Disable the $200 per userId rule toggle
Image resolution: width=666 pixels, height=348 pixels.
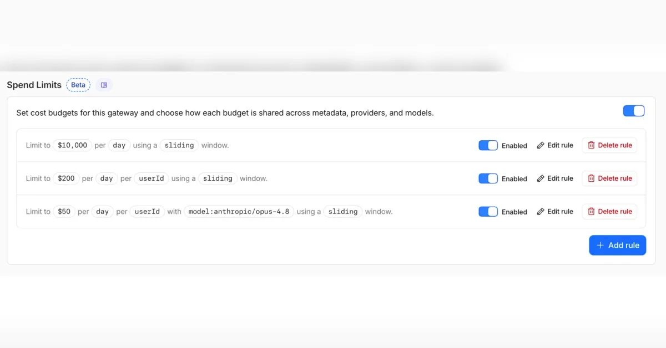coord(488,178)
